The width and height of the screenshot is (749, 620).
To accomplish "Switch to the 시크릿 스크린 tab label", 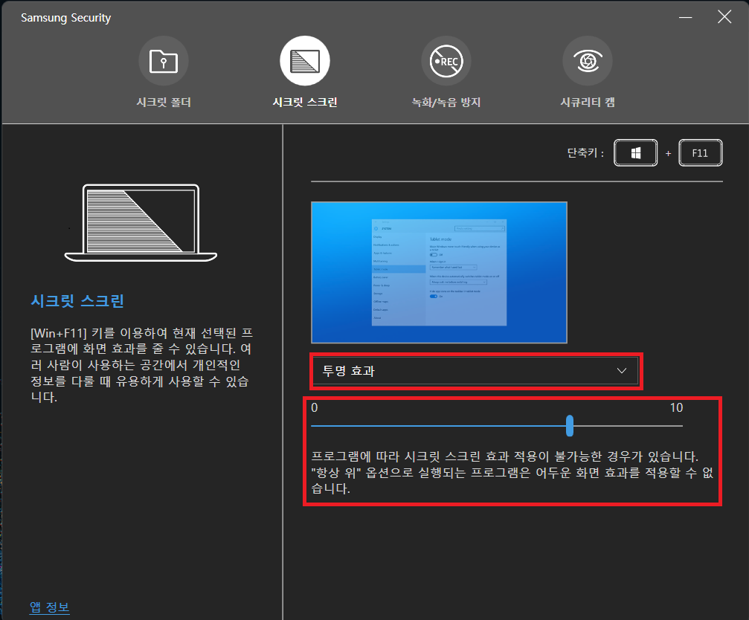I will click(305, 102).
